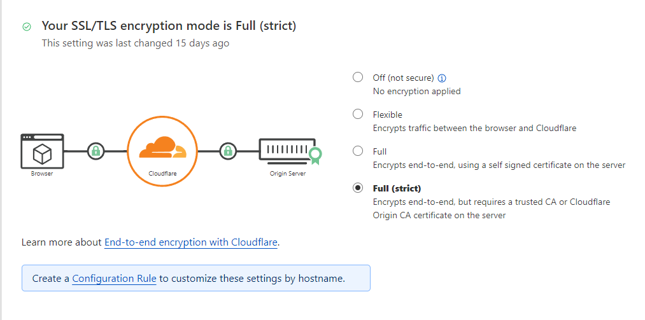Image resolution: width=645 pixels, height=320 pixels.
Task: Click the padlock between Browser and Cloudflare
Action: tap(96, 151)
